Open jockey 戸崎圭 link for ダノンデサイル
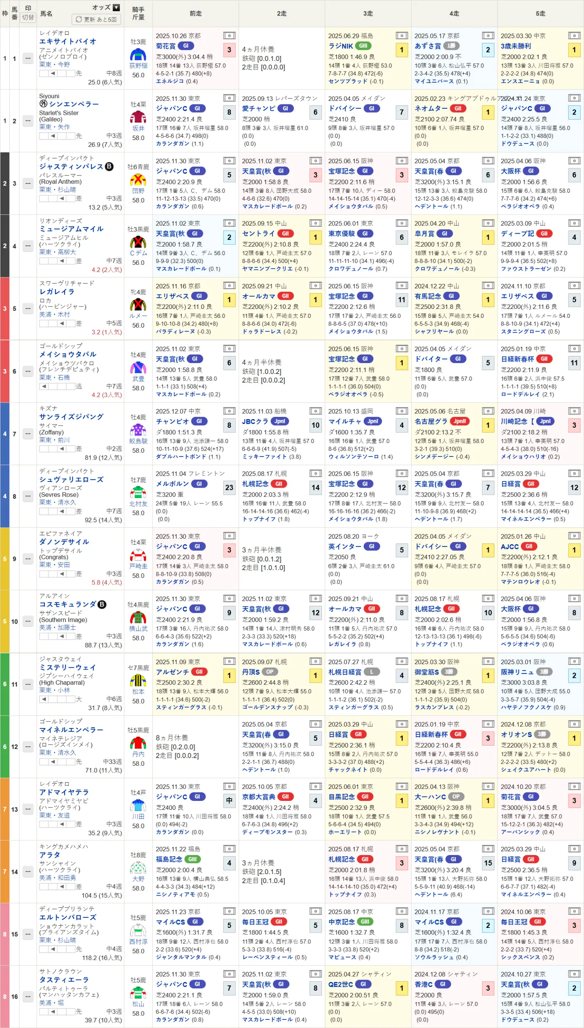 coord(138,566)
